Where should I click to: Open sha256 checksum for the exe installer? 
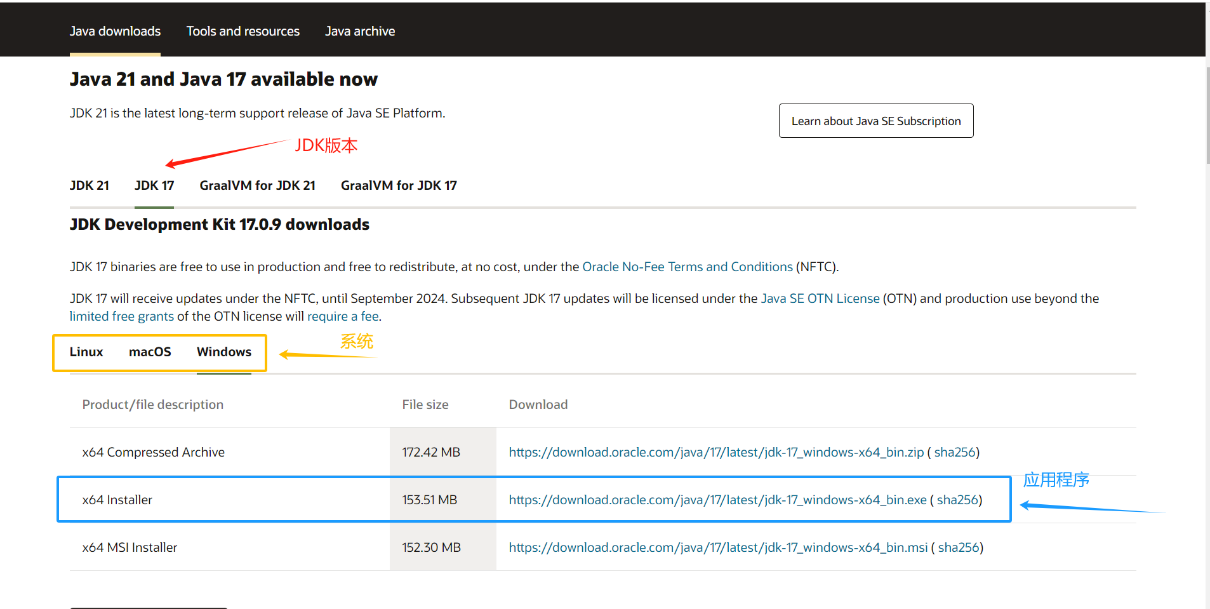point(957,500)
